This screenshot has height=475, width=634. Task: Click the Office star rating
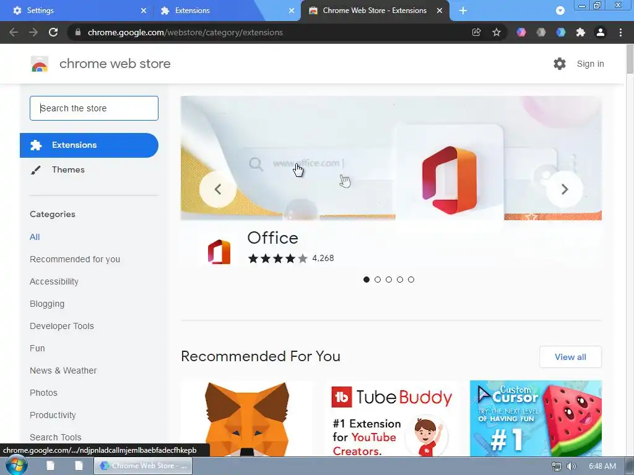[278, 259]
